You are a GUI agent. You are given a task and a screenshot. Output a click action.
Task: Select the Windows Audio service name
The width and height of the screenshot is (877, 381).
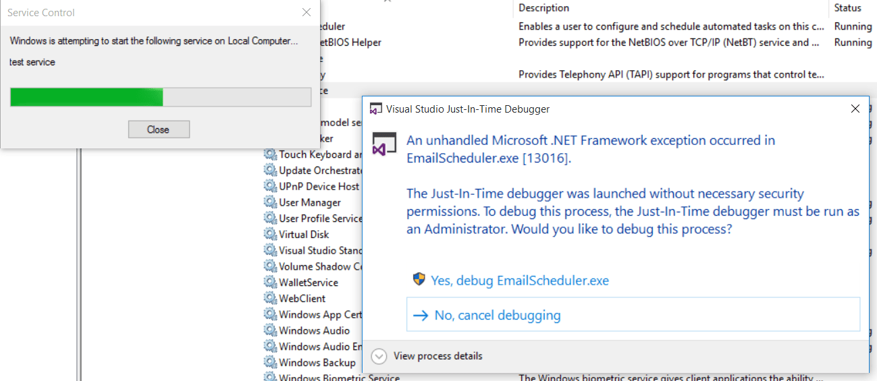point(315,330)
